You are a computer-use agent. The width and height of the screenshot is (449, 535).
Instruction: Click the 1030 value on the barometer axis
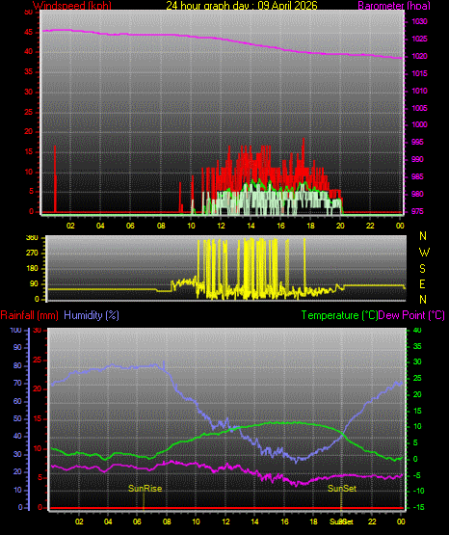point(419,21)
